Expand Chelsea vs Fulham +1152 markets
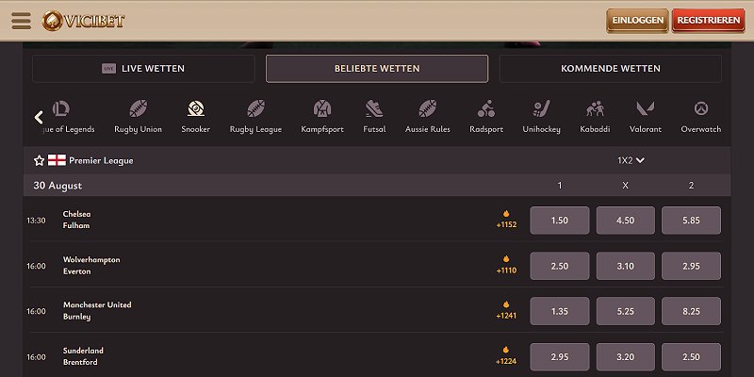 pos(507,221)
